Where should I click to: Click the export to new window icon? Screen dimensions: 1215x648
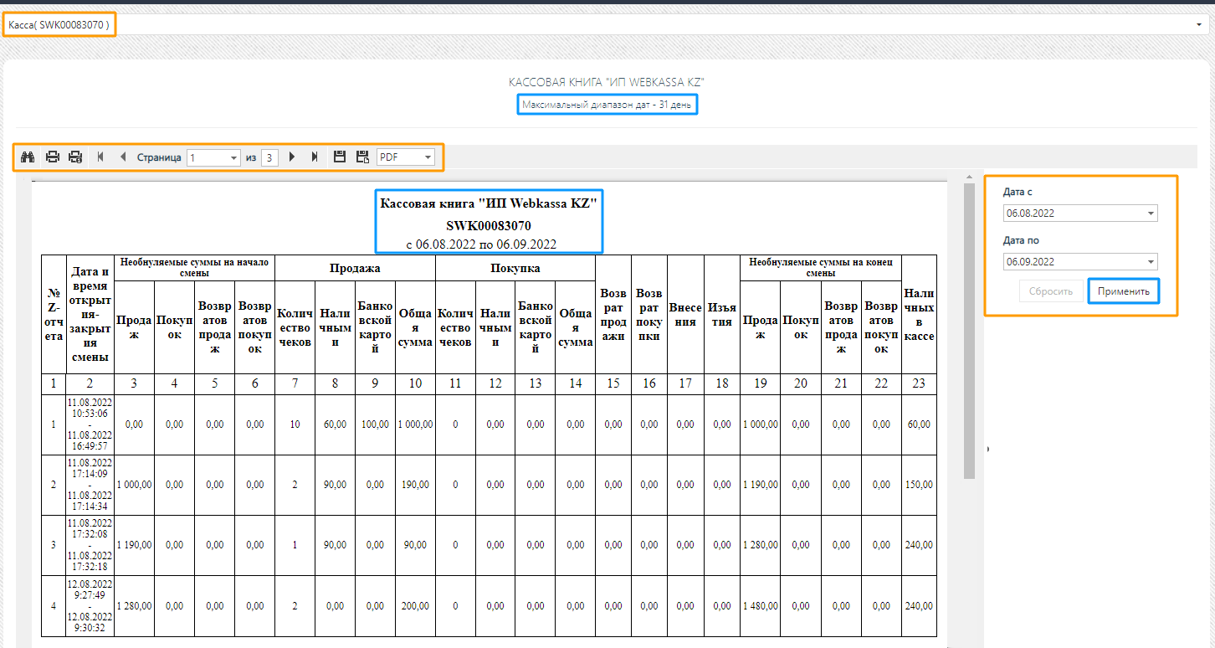(x=362, y=157)
